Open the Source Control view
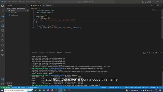Viewport: 163px width, 92px height. (2, 16)
